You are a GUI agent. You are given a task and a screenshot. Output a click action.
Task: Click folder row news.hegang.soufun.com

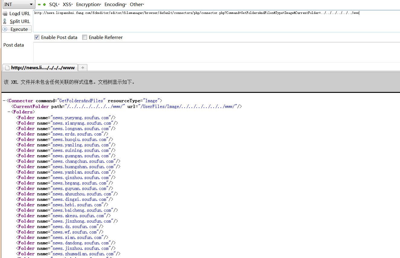coord(65,183)
